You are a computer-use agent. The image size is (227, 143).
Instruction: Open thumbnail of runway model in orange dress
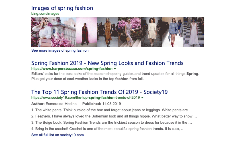[107, 32]
